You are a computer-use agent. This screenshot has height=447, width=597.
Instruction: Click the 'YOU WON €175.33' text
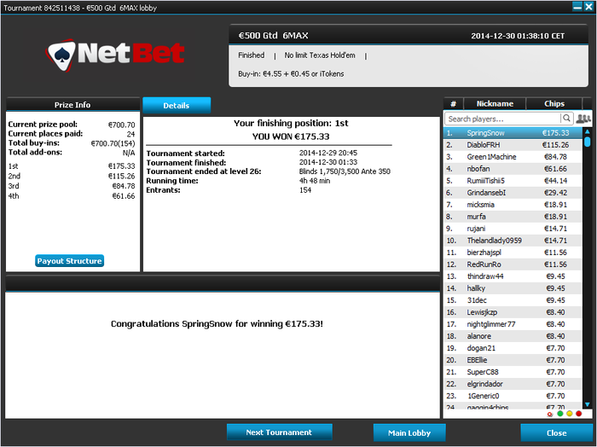coord(291,136)
